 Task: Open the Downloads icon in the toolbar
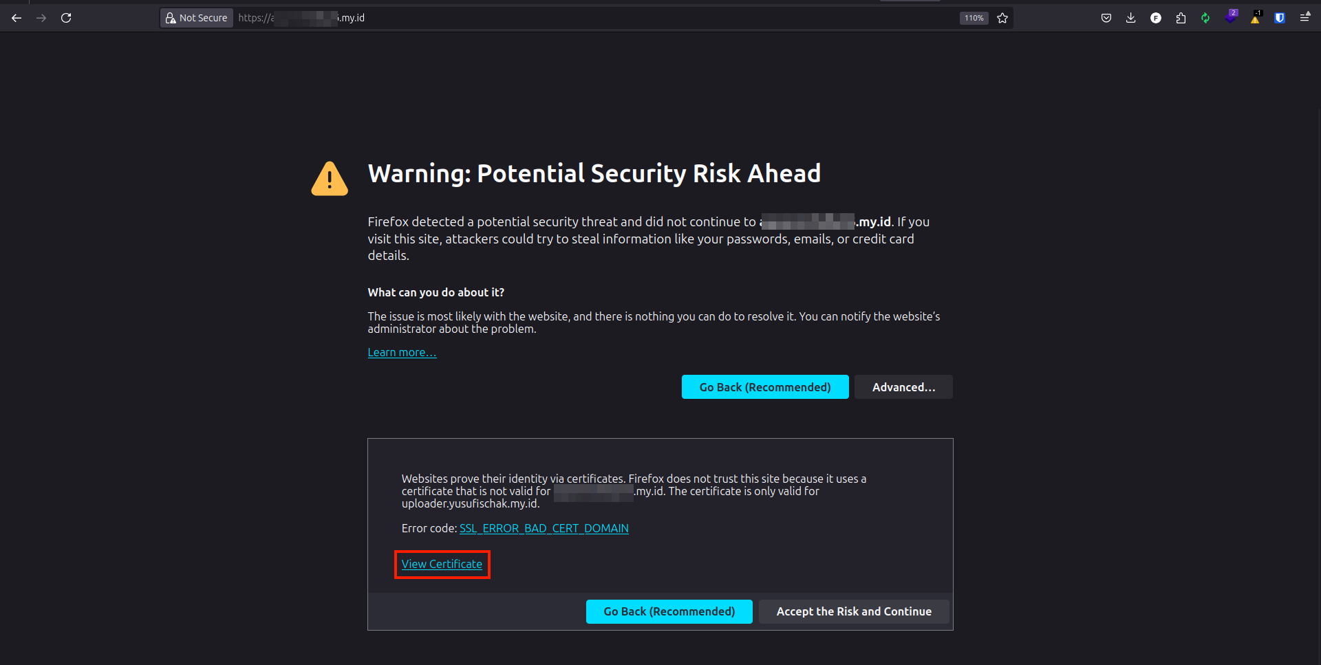[1130, 18]
